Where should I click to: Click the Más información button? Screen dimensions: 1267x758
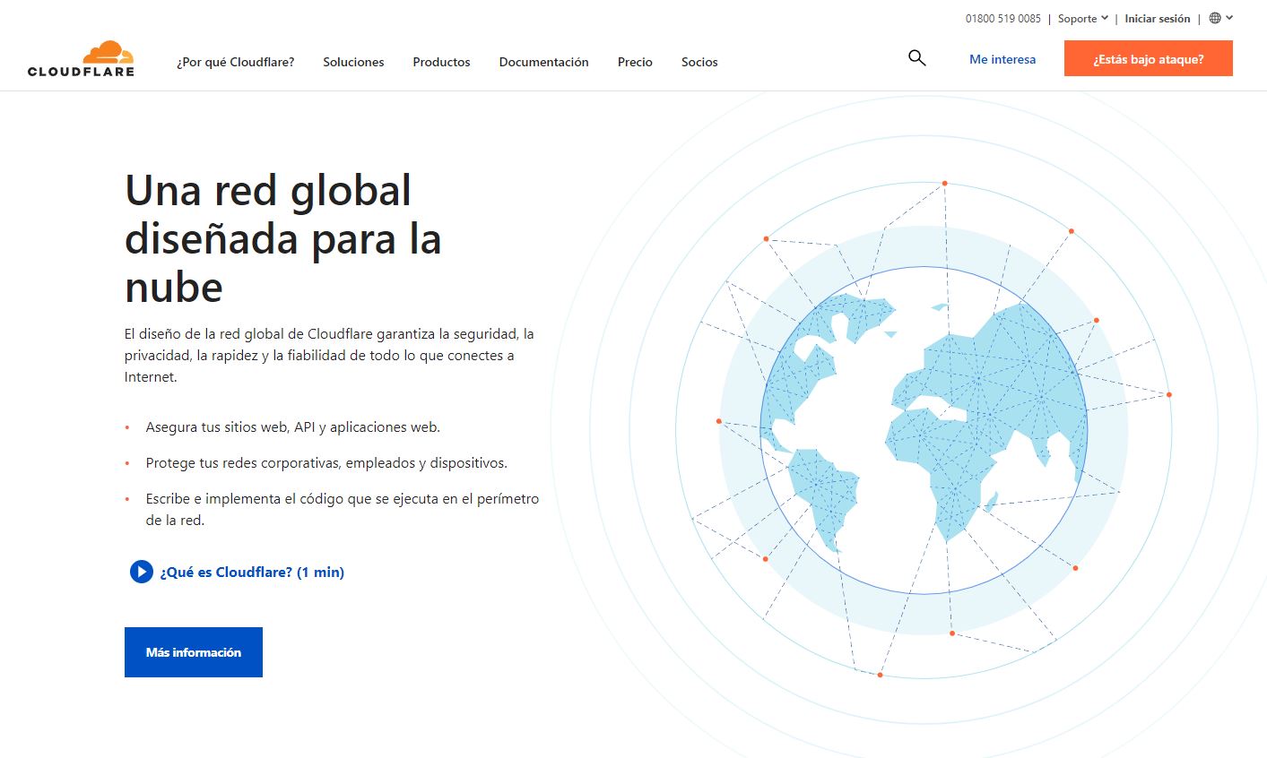coord(194,652)
